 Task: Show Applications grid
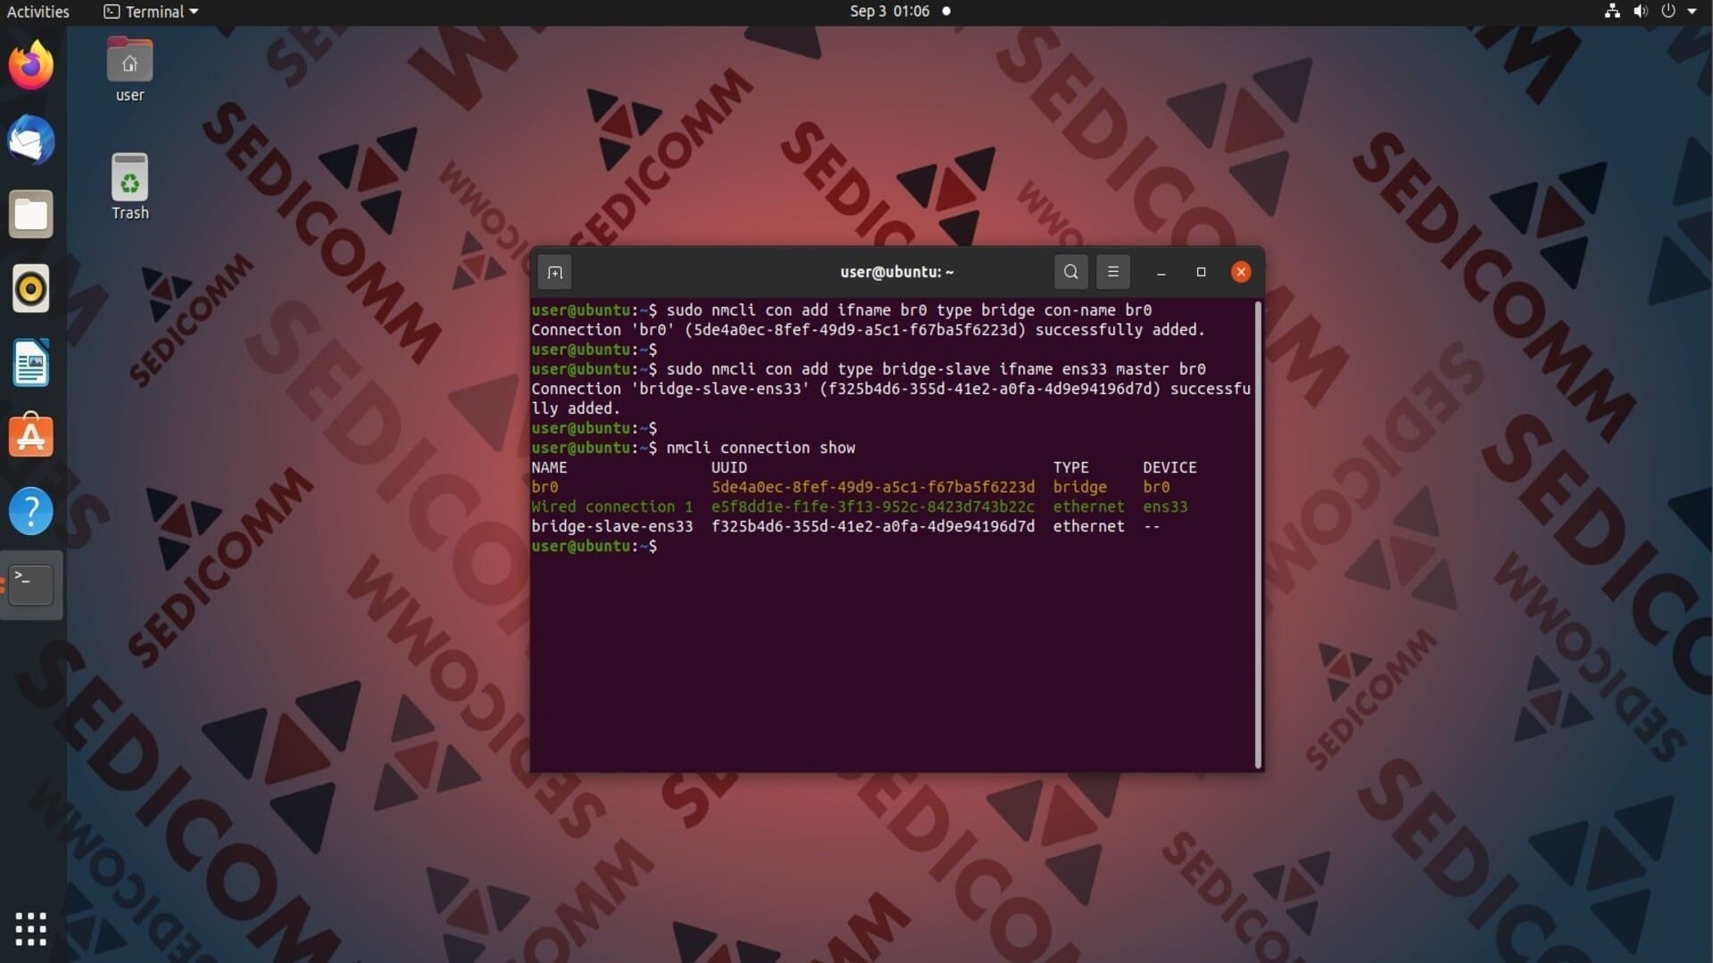coord(31,928)
